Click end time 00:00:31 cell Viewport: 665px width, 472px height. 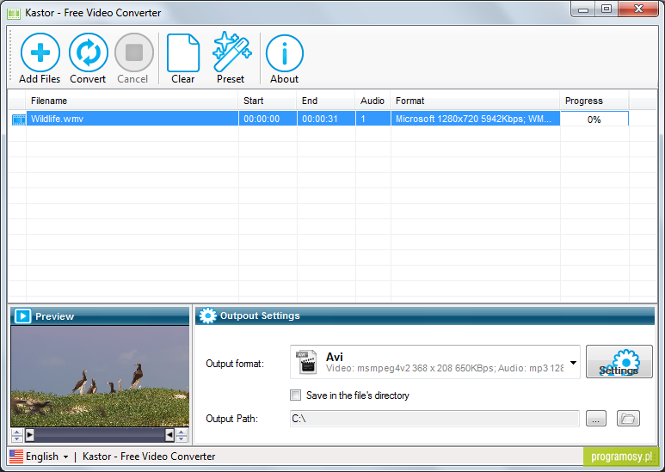tap(326, 119)
